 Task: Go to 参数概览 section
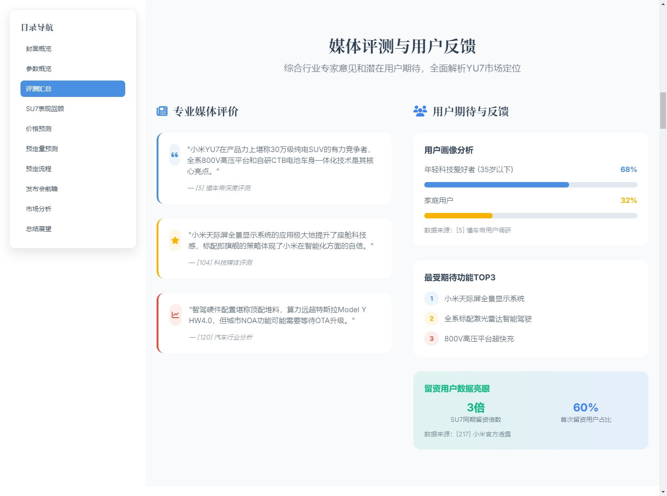click(x=73, y=69)
